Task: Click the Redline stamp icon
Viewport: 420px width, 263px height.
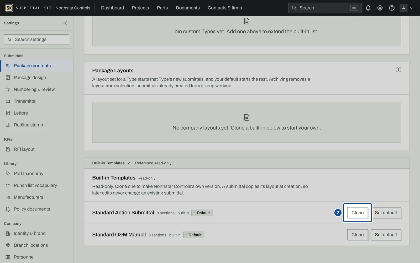Action: (8, 125)
